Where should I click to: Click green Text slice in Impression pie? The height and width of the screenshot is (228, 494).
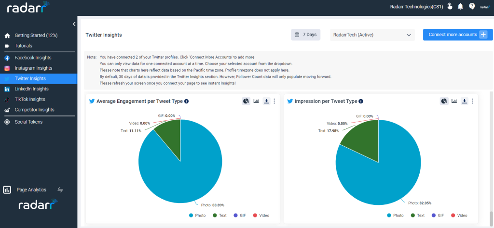pos(364,141)
